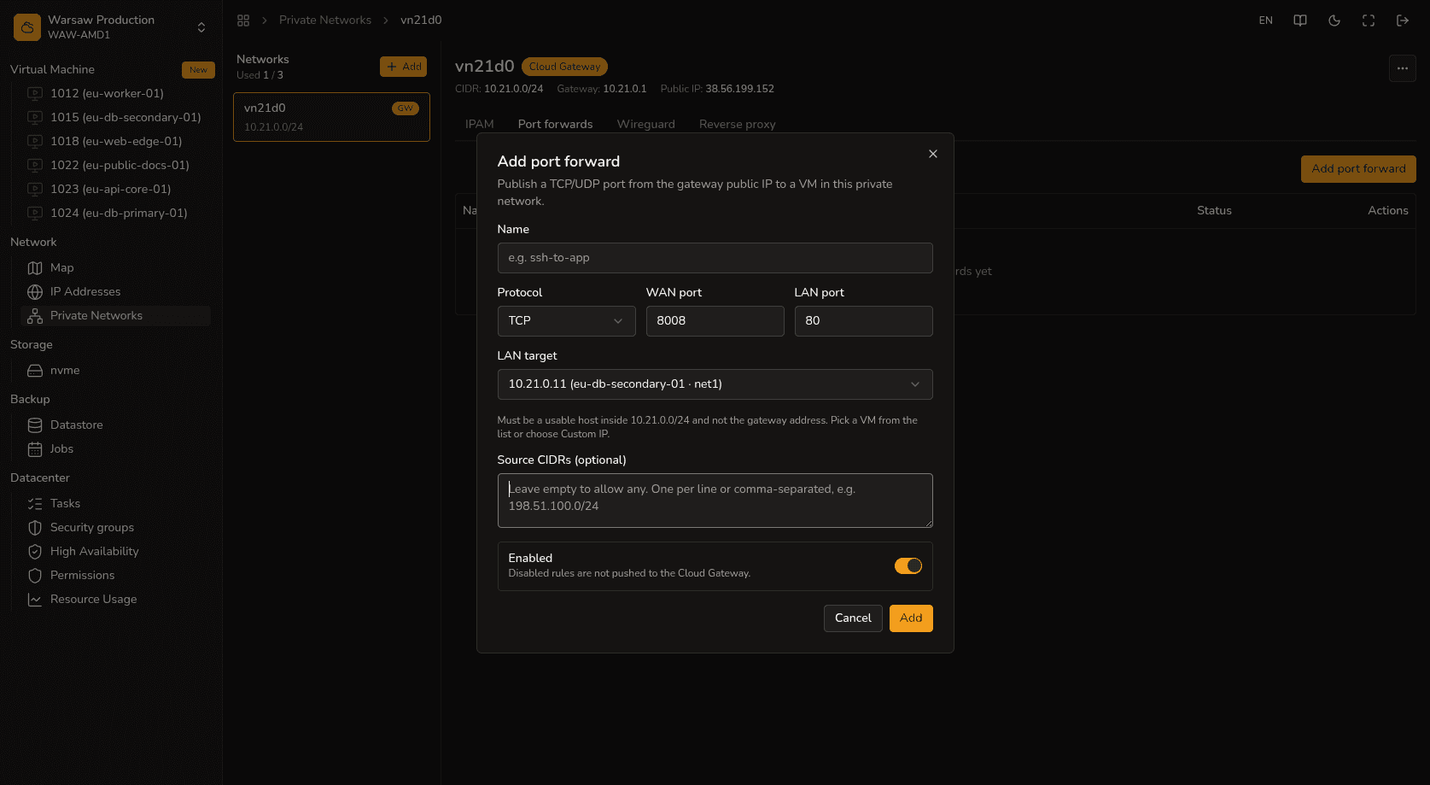Viewport: 1430px width, 785px height.
Task: Toggle the Enabled switch off
Action: (908, 565)
